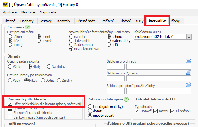Click help icon next to Potvrzení dobropisu
Image resolution: width=198 pixels, height=127 pixels.
(126, 99)
